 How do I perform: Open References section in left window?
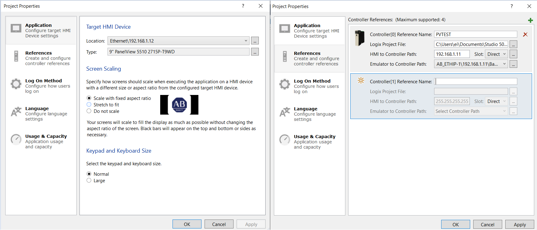point(41,58)
